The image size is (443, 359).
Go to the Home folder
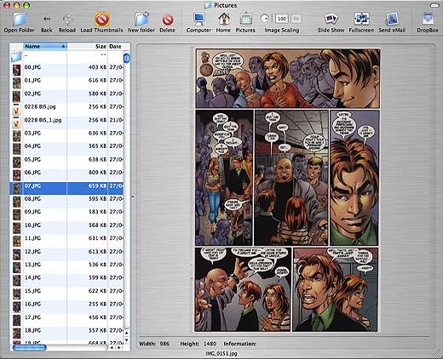point(224,19)
